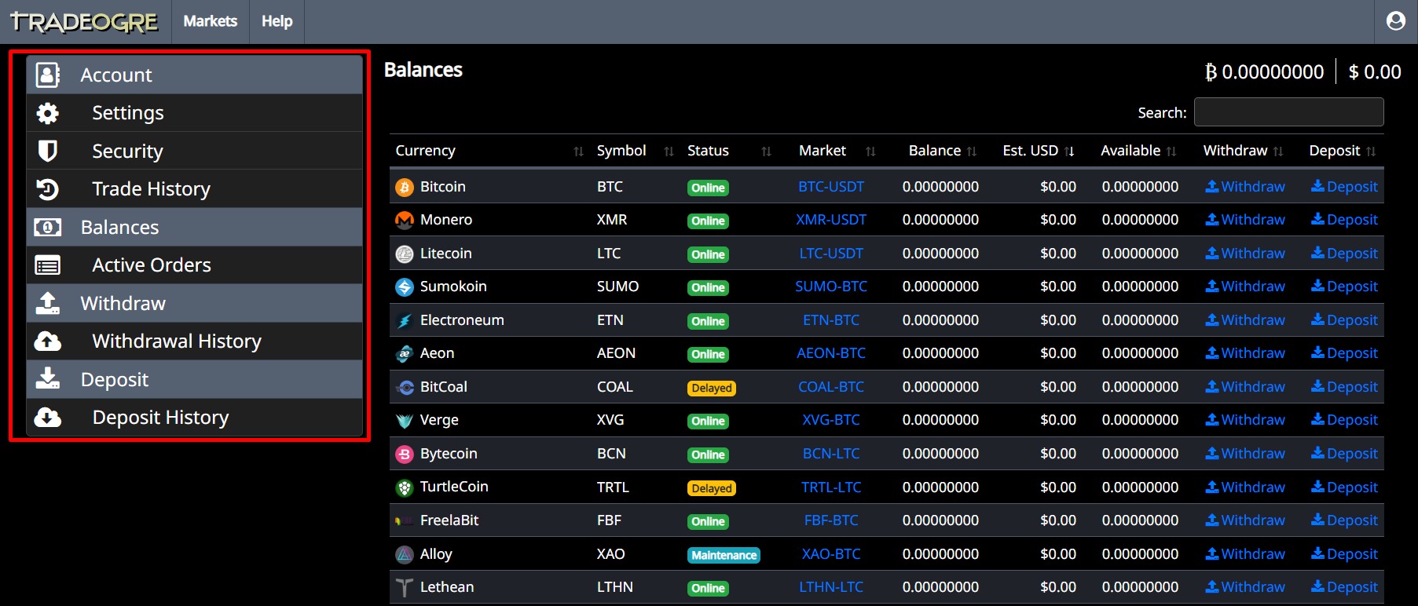Click the Withdrawal History cloud icon
Image resolution: width=1418 pixels, height=606 pixels.
click(48, 341)
